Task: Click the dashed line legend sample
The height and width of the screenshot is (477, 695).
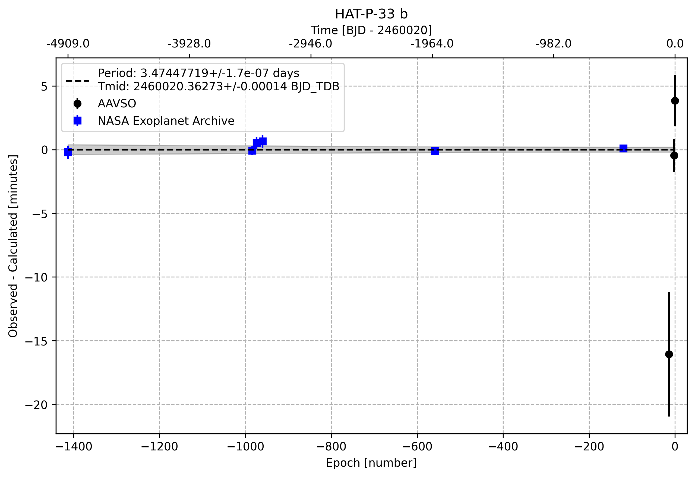Action: 77,81
